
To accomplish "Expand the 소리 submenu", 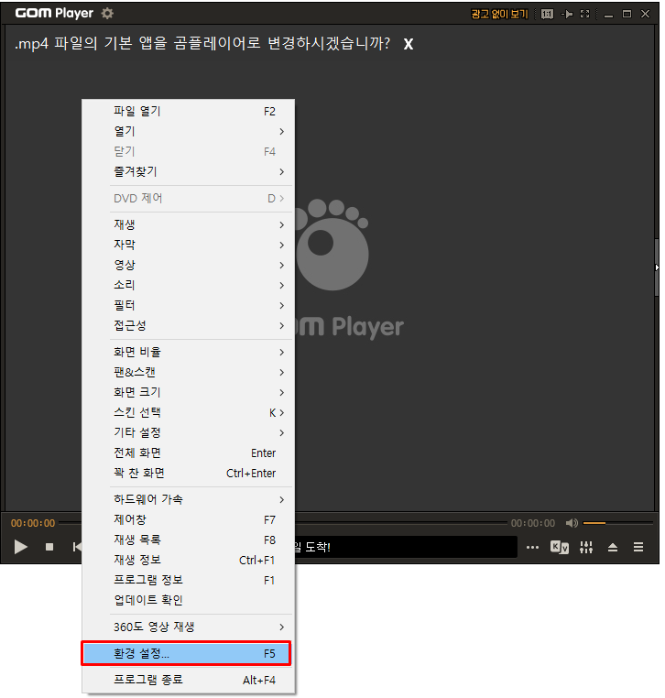I will (188, 286).
